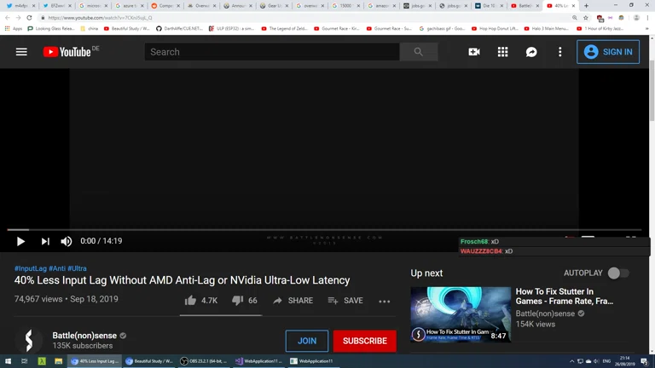Click the red SUBSCRIBE button
The image size is (655, 368).
pos(365,341)
